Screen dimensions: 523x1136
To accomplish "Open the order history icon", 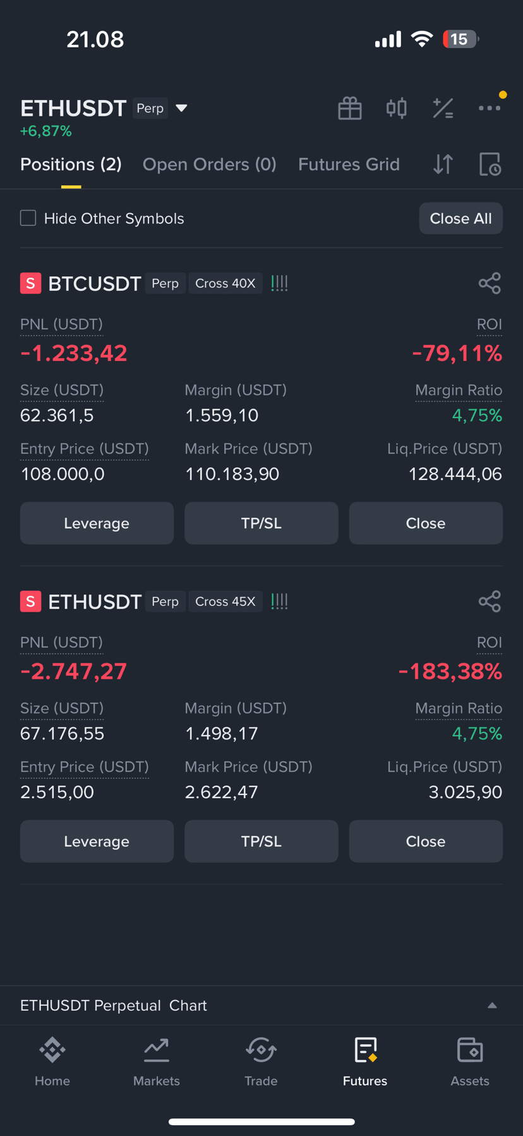I will (x=490, y=164).
